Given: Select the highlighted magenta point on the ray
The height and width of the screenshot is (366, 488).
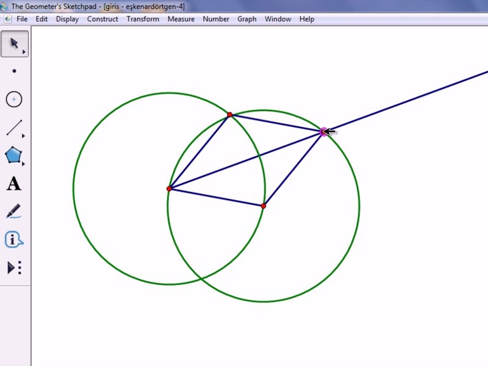Looking at the screenshot, I should (324, 132).
